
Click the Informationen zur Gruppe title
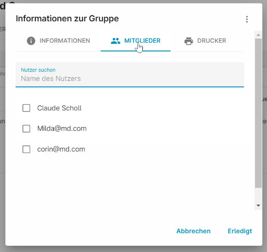(67, 19)
